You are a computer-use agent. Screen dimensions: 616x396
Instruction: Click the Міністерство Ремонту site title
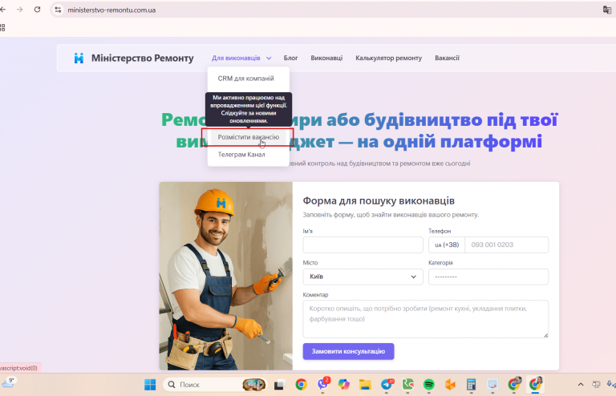tap(142, 58)
